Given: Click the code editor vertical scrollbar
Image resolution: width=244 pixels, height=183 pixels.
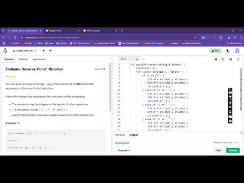Looking at the screenshot, I should [241, 89].
